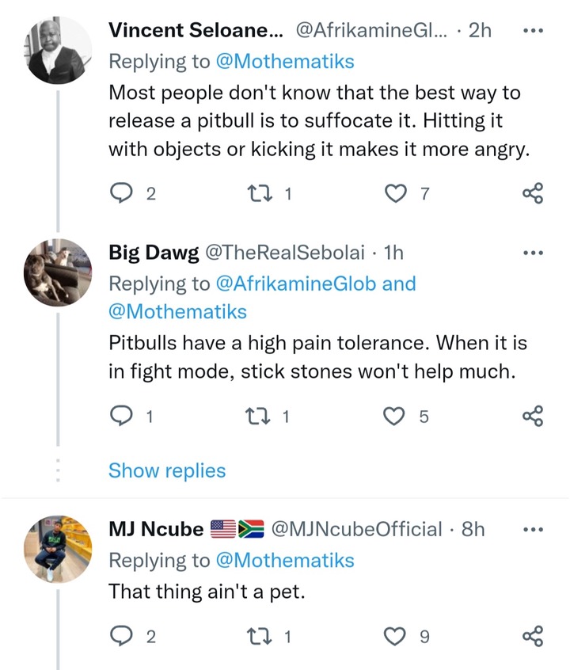Open @MJNcubeOfficial profile handle
This screenshot has width=570, height=670.
(356, 529)
